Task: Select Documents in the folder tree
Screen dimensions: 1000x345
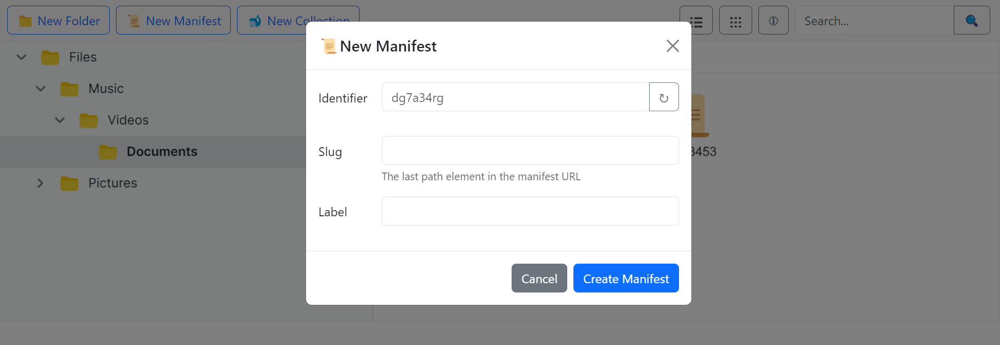Action: click(x=161, y=151)
